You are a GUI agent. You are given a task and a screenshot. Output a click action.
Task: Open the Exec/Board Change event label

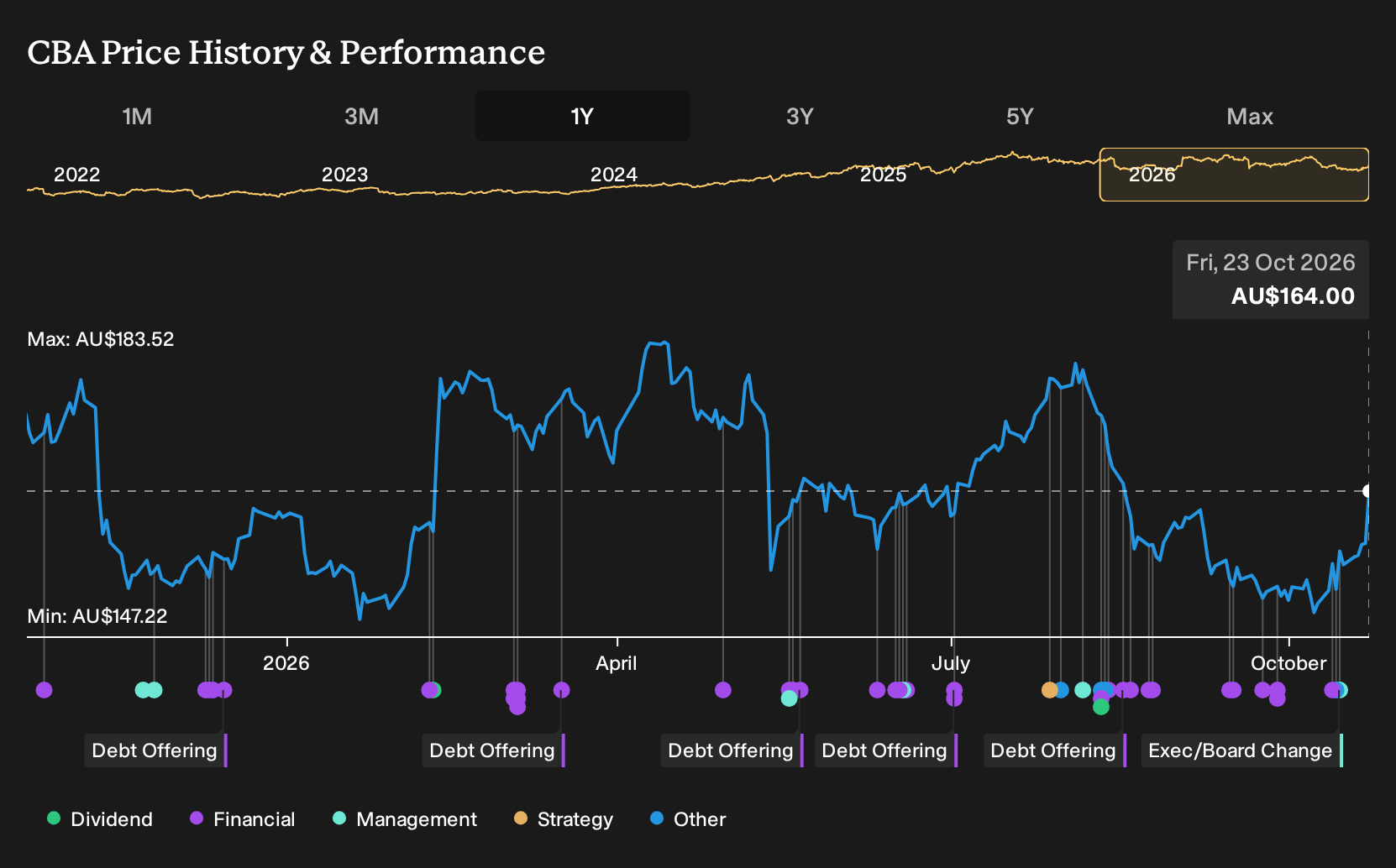pyautogui.click(x=1241, y=750)
